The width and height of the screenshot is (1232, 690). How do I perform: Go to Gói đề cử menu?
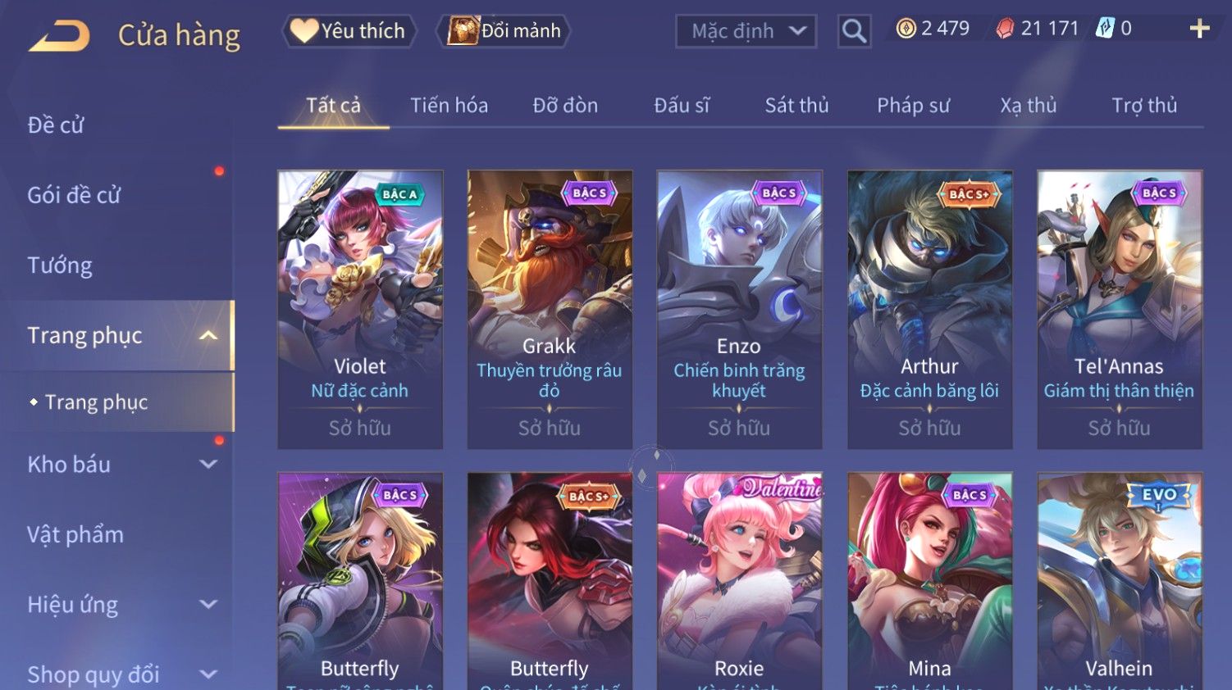coord(74,195)
